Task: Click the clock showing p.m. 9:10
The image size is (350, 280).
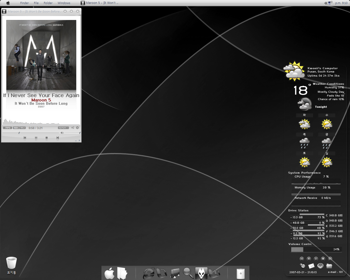Action: pyautogui.click(x=342, y=3)
